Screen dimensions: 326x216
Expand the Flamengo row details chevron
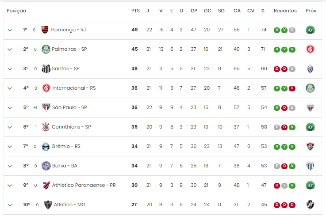[x=10, y=30]
